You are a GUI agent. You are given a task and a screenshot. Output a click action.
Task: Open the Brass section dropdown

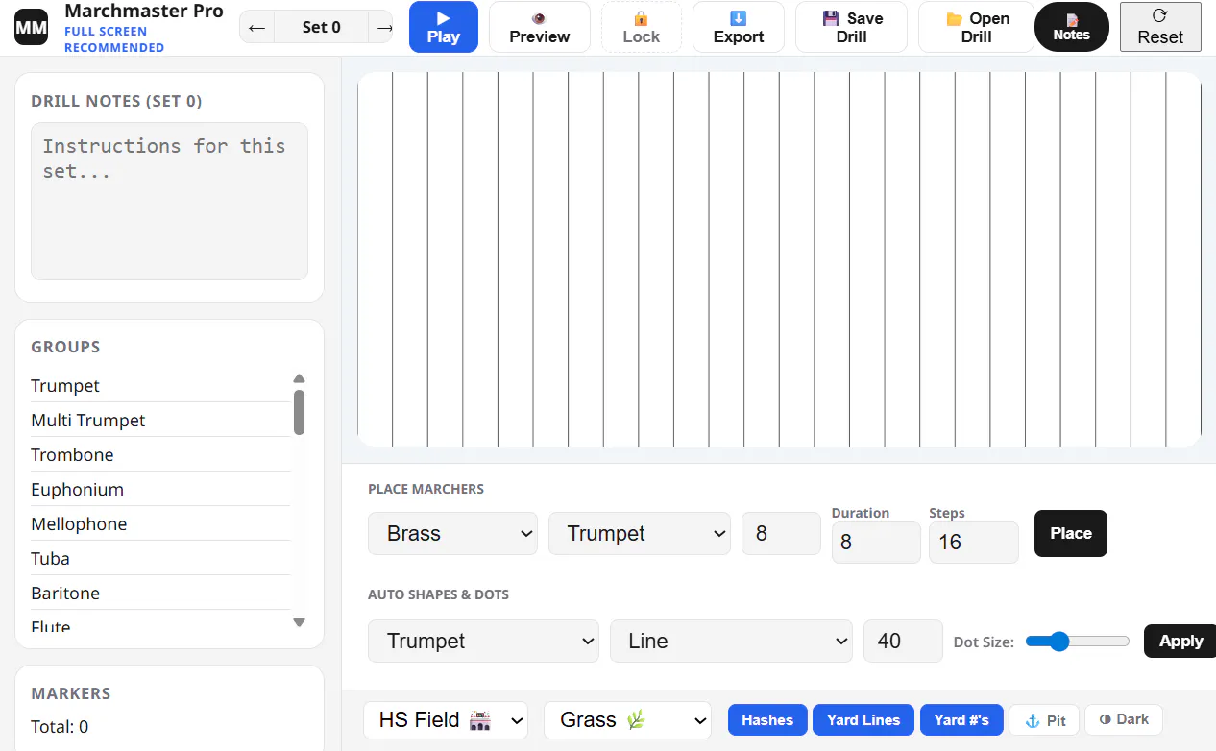[452, 533]
